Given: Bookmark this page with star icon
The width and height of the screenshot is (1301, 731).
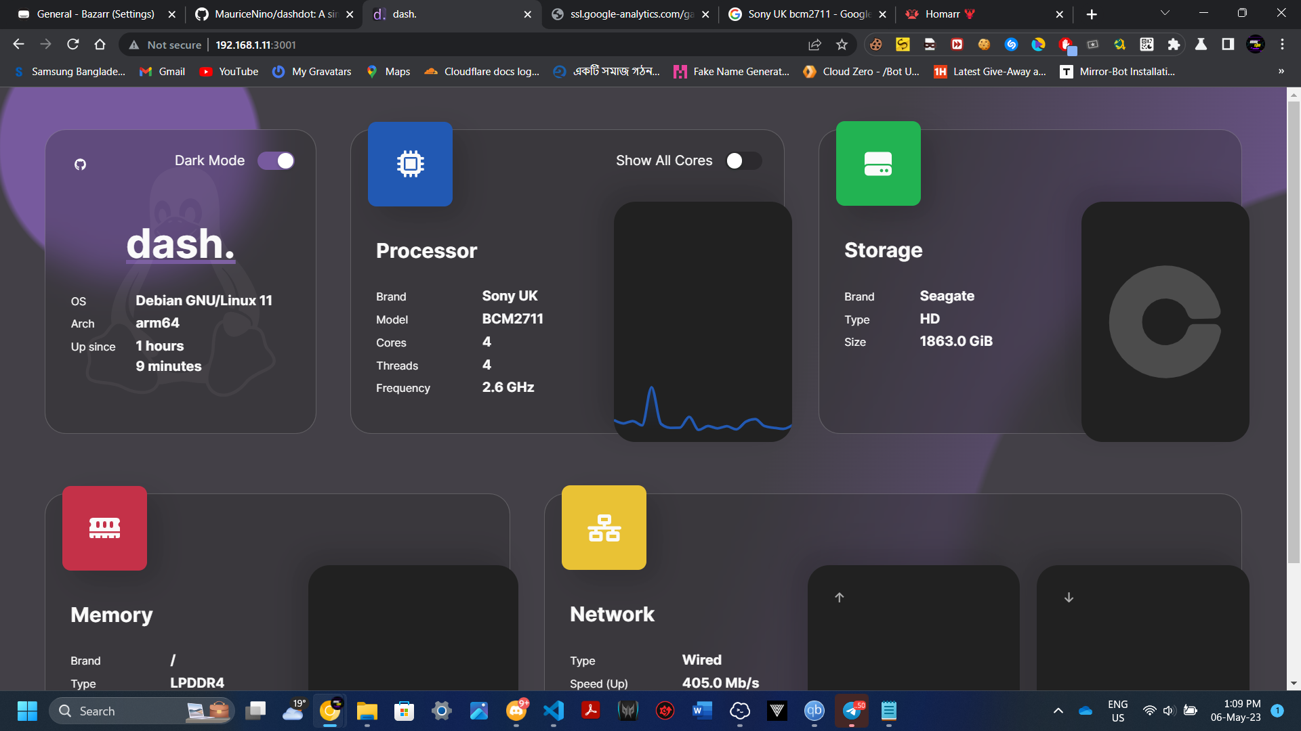Looking at the screenshot, I should point(842,45).
